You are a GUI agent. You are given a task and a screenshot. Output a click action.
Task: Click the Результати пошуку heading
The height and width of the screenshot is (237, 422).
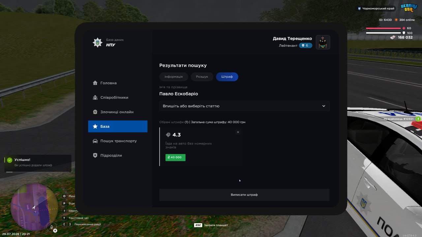pyautogui.click(x=183, y=66)
